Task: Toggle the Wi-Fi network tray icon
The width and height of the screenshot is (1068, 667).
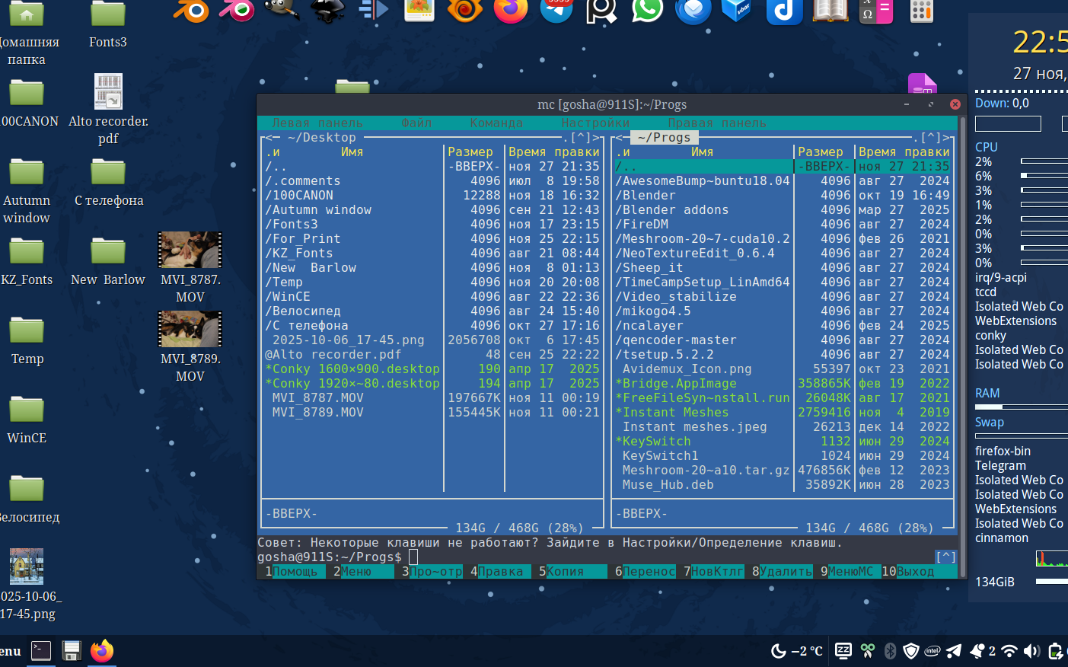Action: [1009, 651]
